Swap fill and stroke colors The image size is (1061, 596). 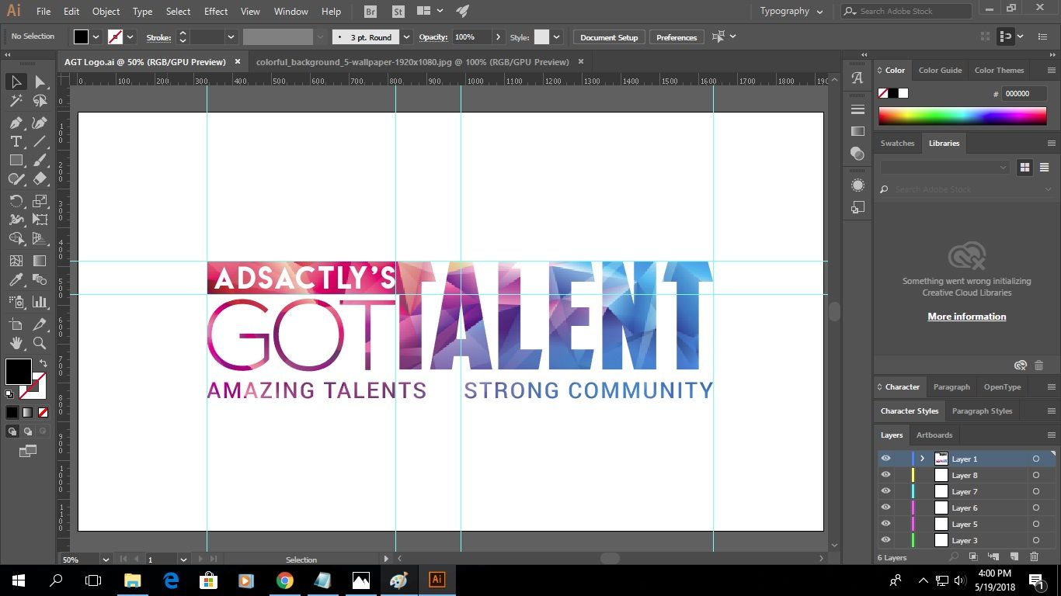pyautogui.click(x=43, y=363)
